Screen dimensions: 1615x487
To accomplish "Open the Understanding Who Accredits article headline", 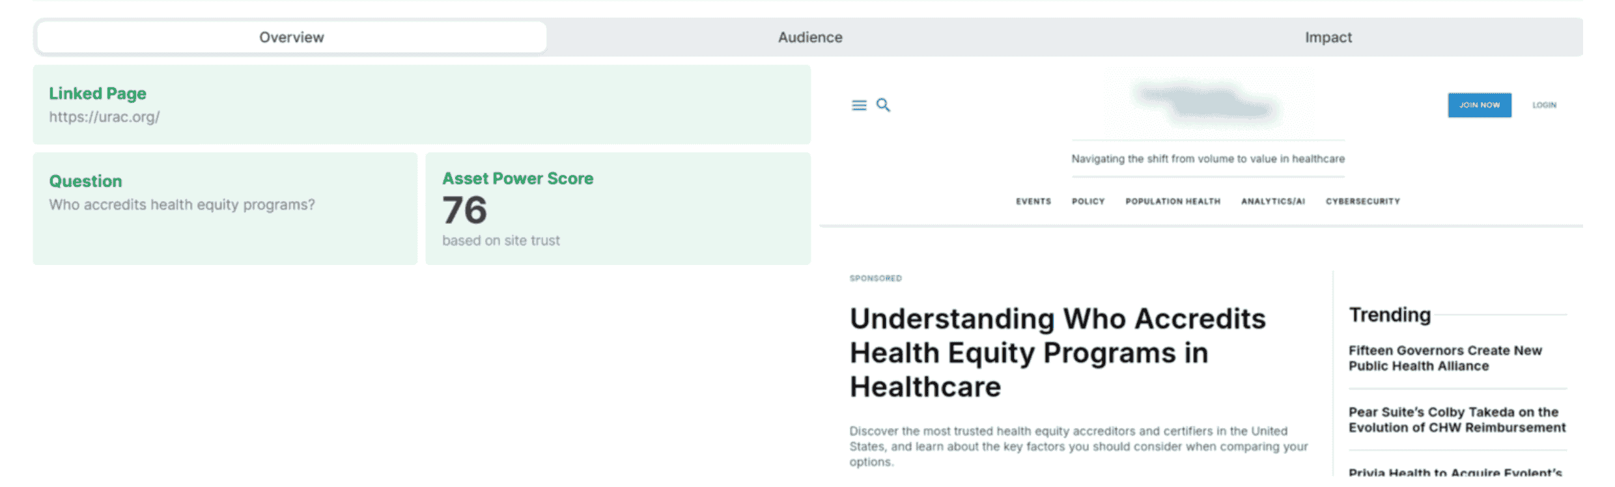I will [1058, 352].
